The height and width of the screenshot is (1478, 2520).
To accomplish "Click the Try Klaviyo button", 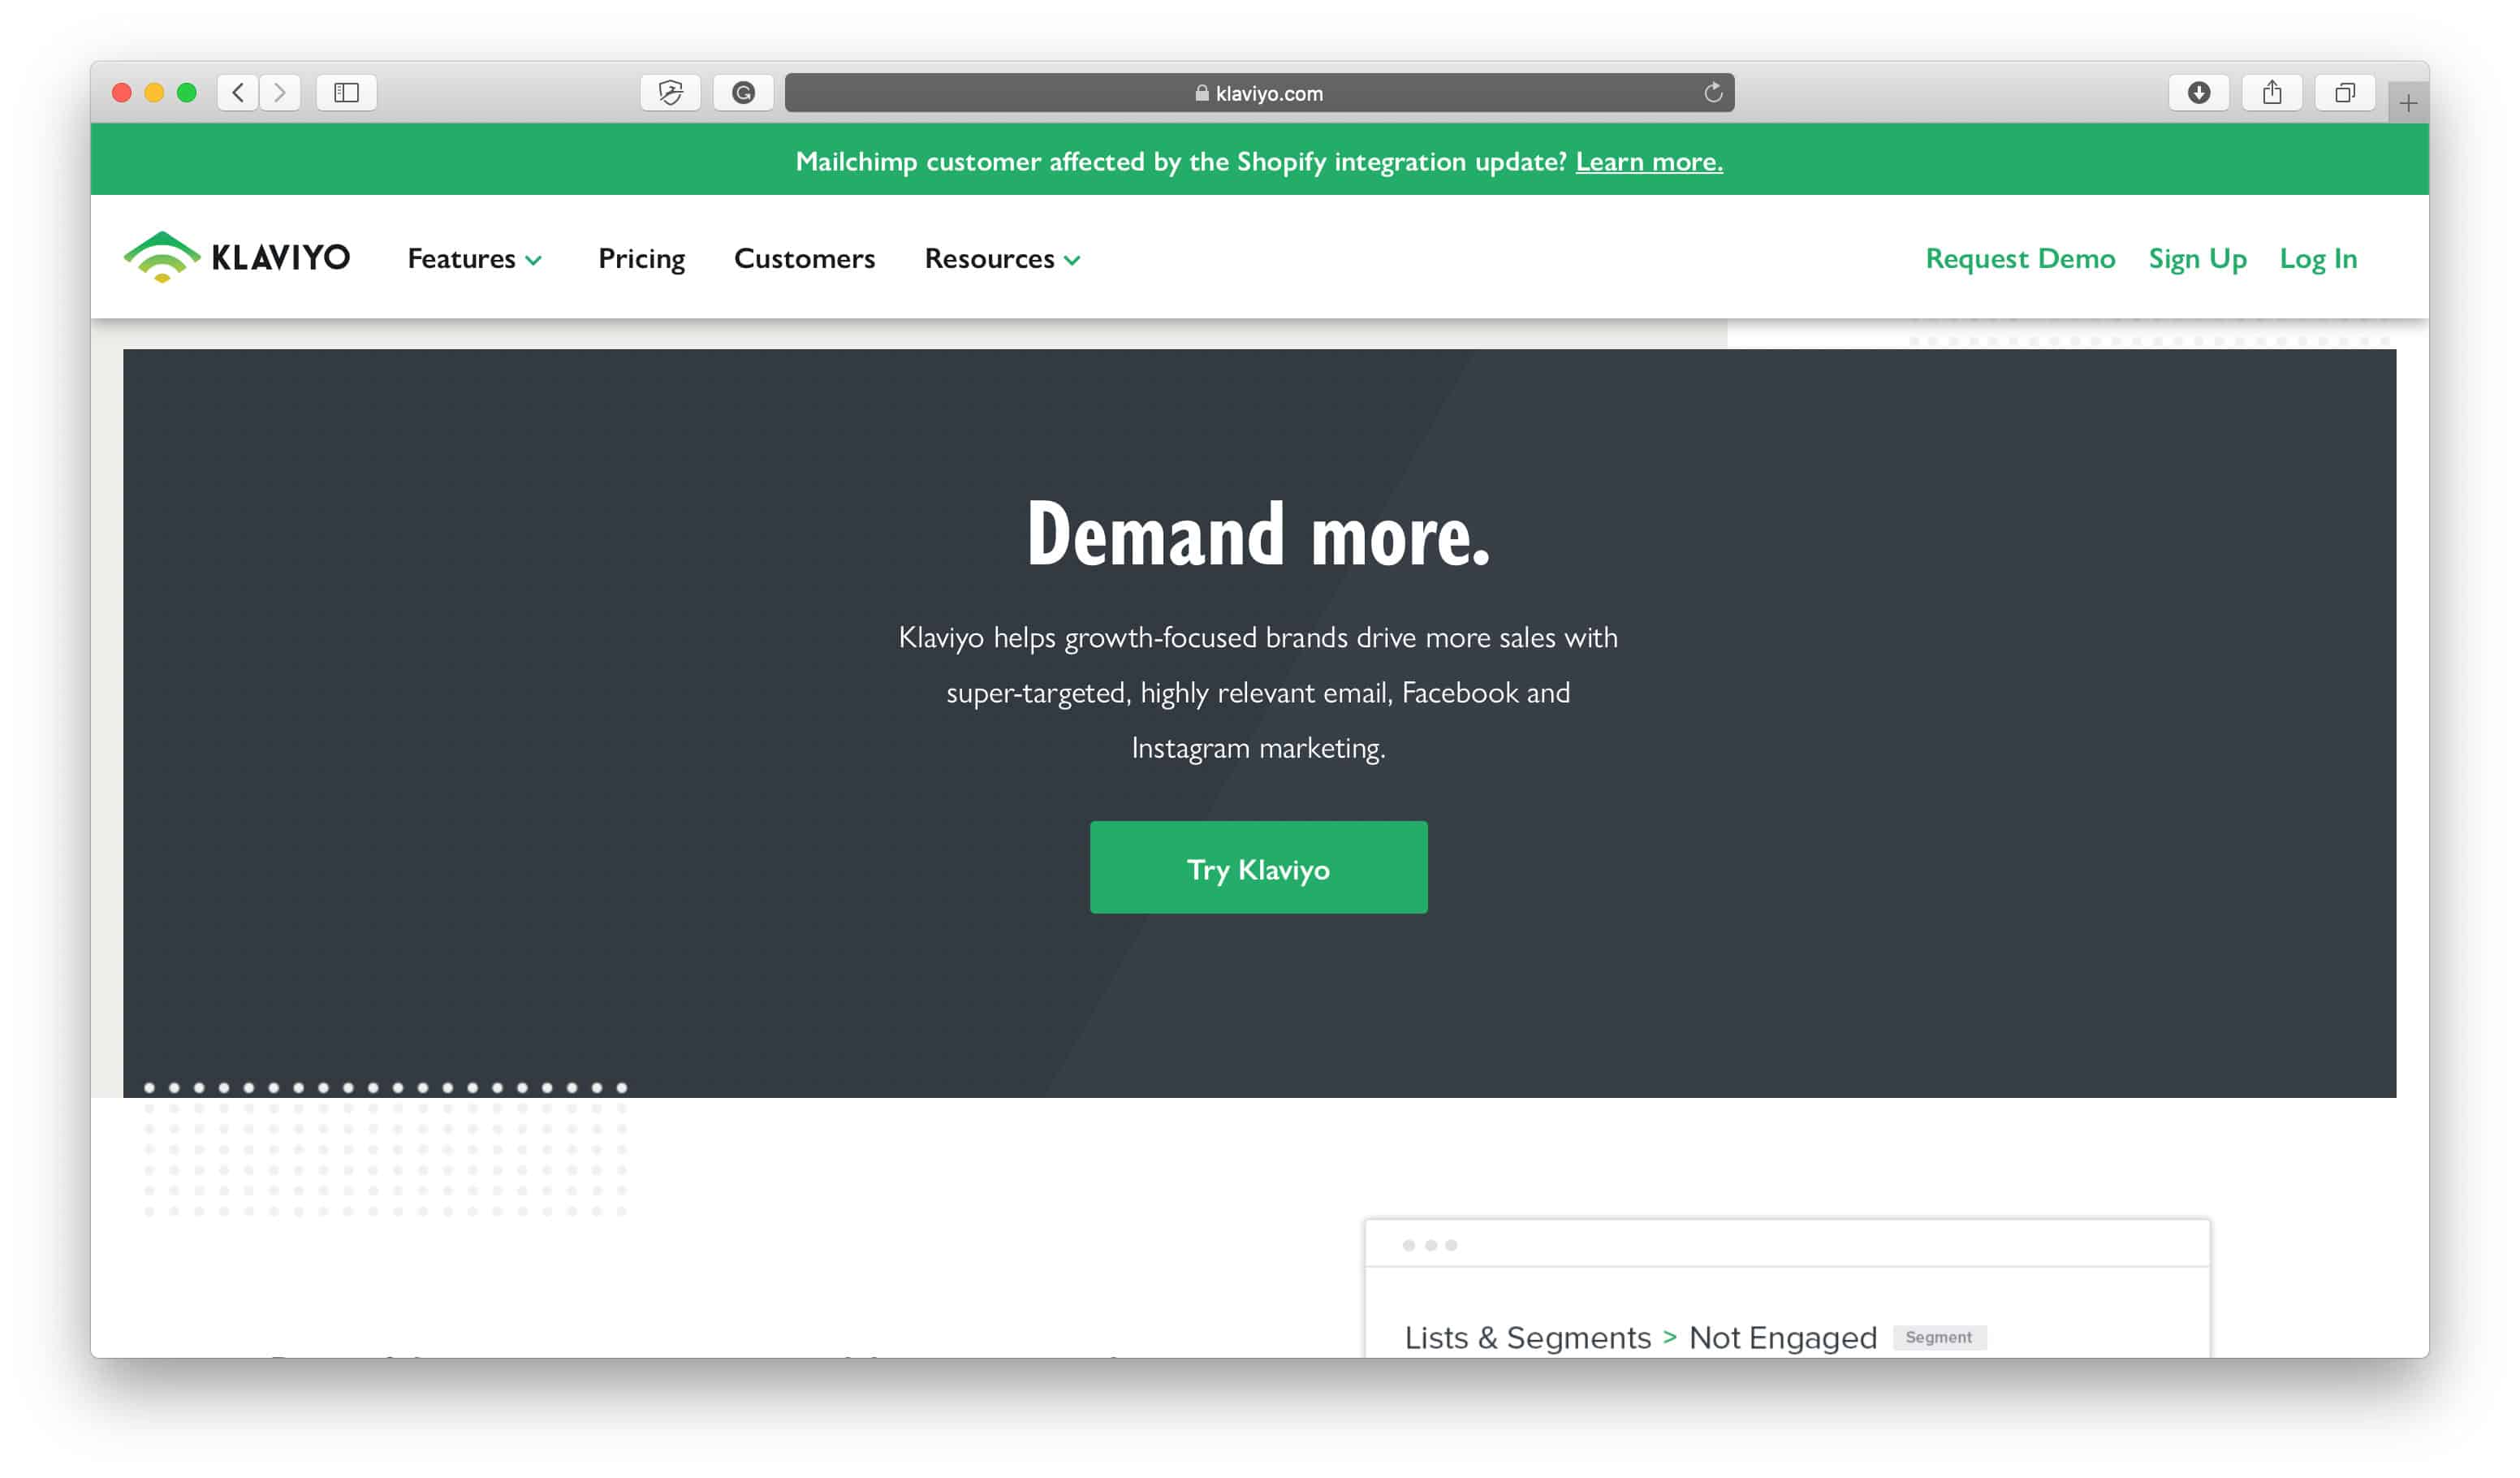I will 1258,866.
